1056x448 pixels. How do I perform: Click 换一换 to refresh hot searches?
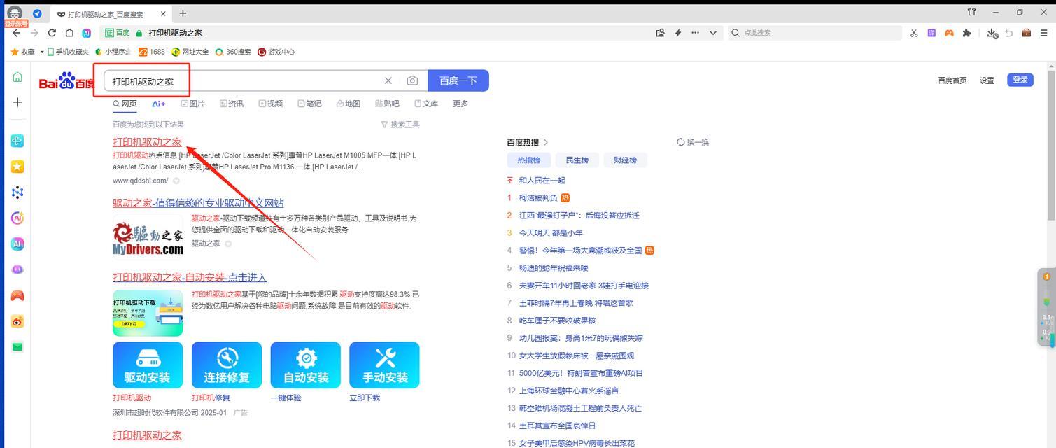click(693, 142)
